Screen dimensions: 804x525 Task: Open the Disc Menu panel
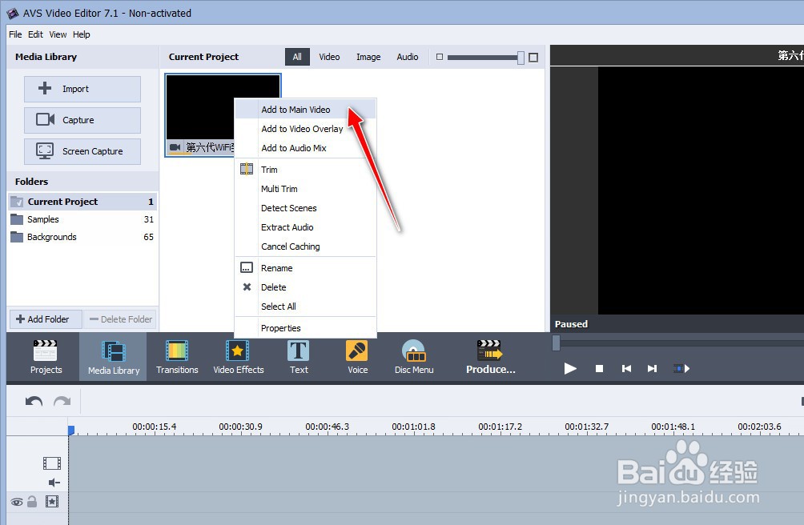414,356
